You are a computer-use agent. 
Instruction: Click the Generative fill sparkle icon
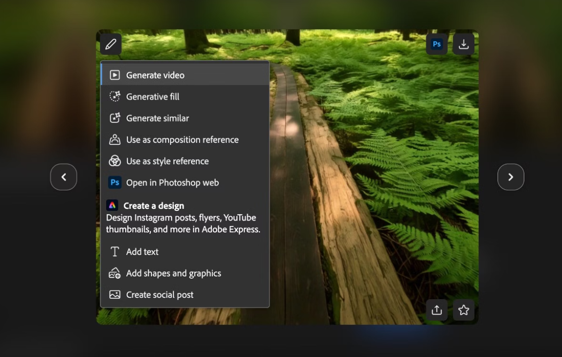[115, 96]
